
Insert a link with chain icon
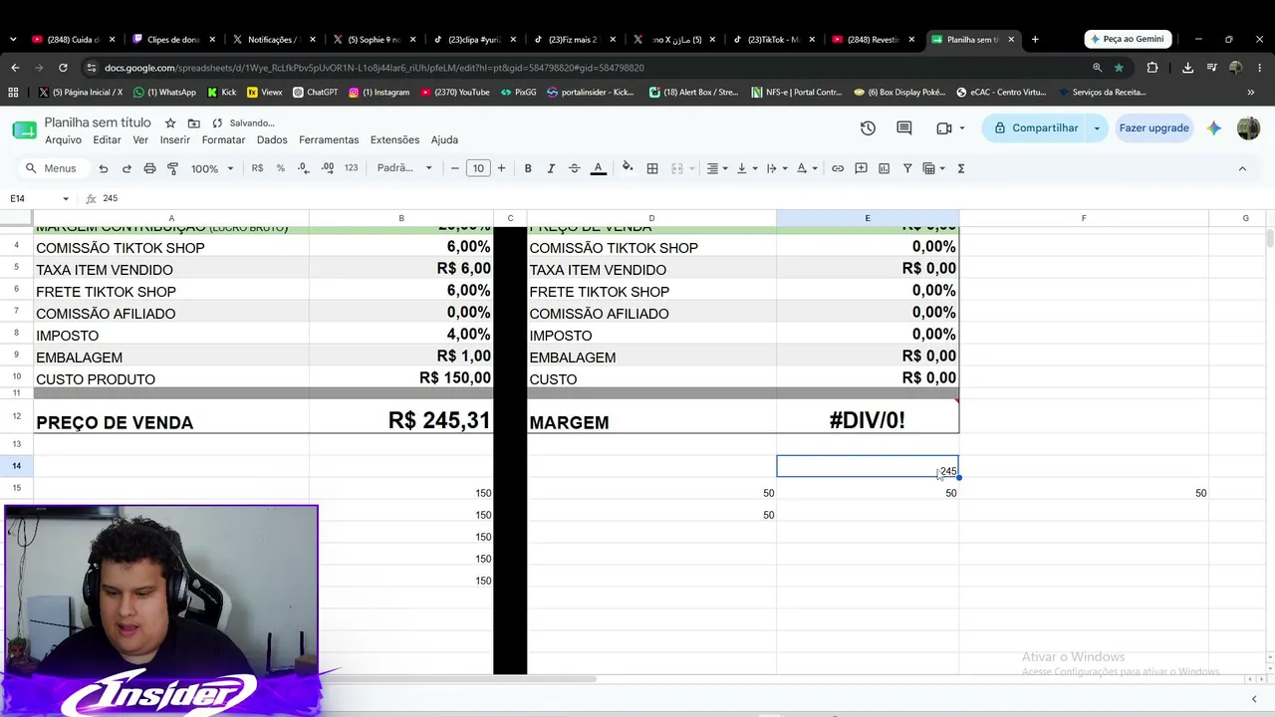(x=838, y=168)
